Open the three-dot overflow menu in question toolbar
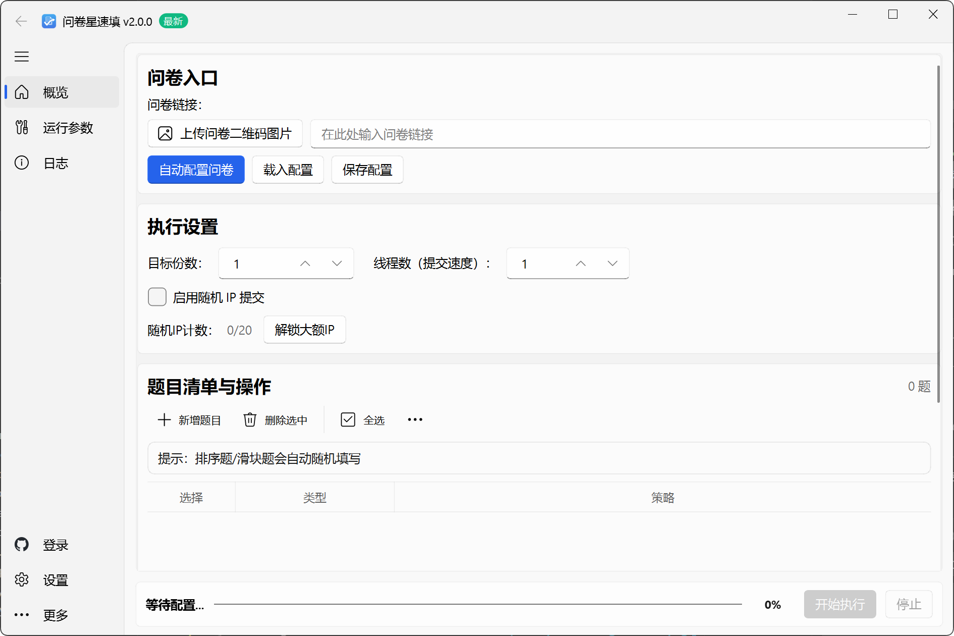The image size is (954, 636). 415,420
